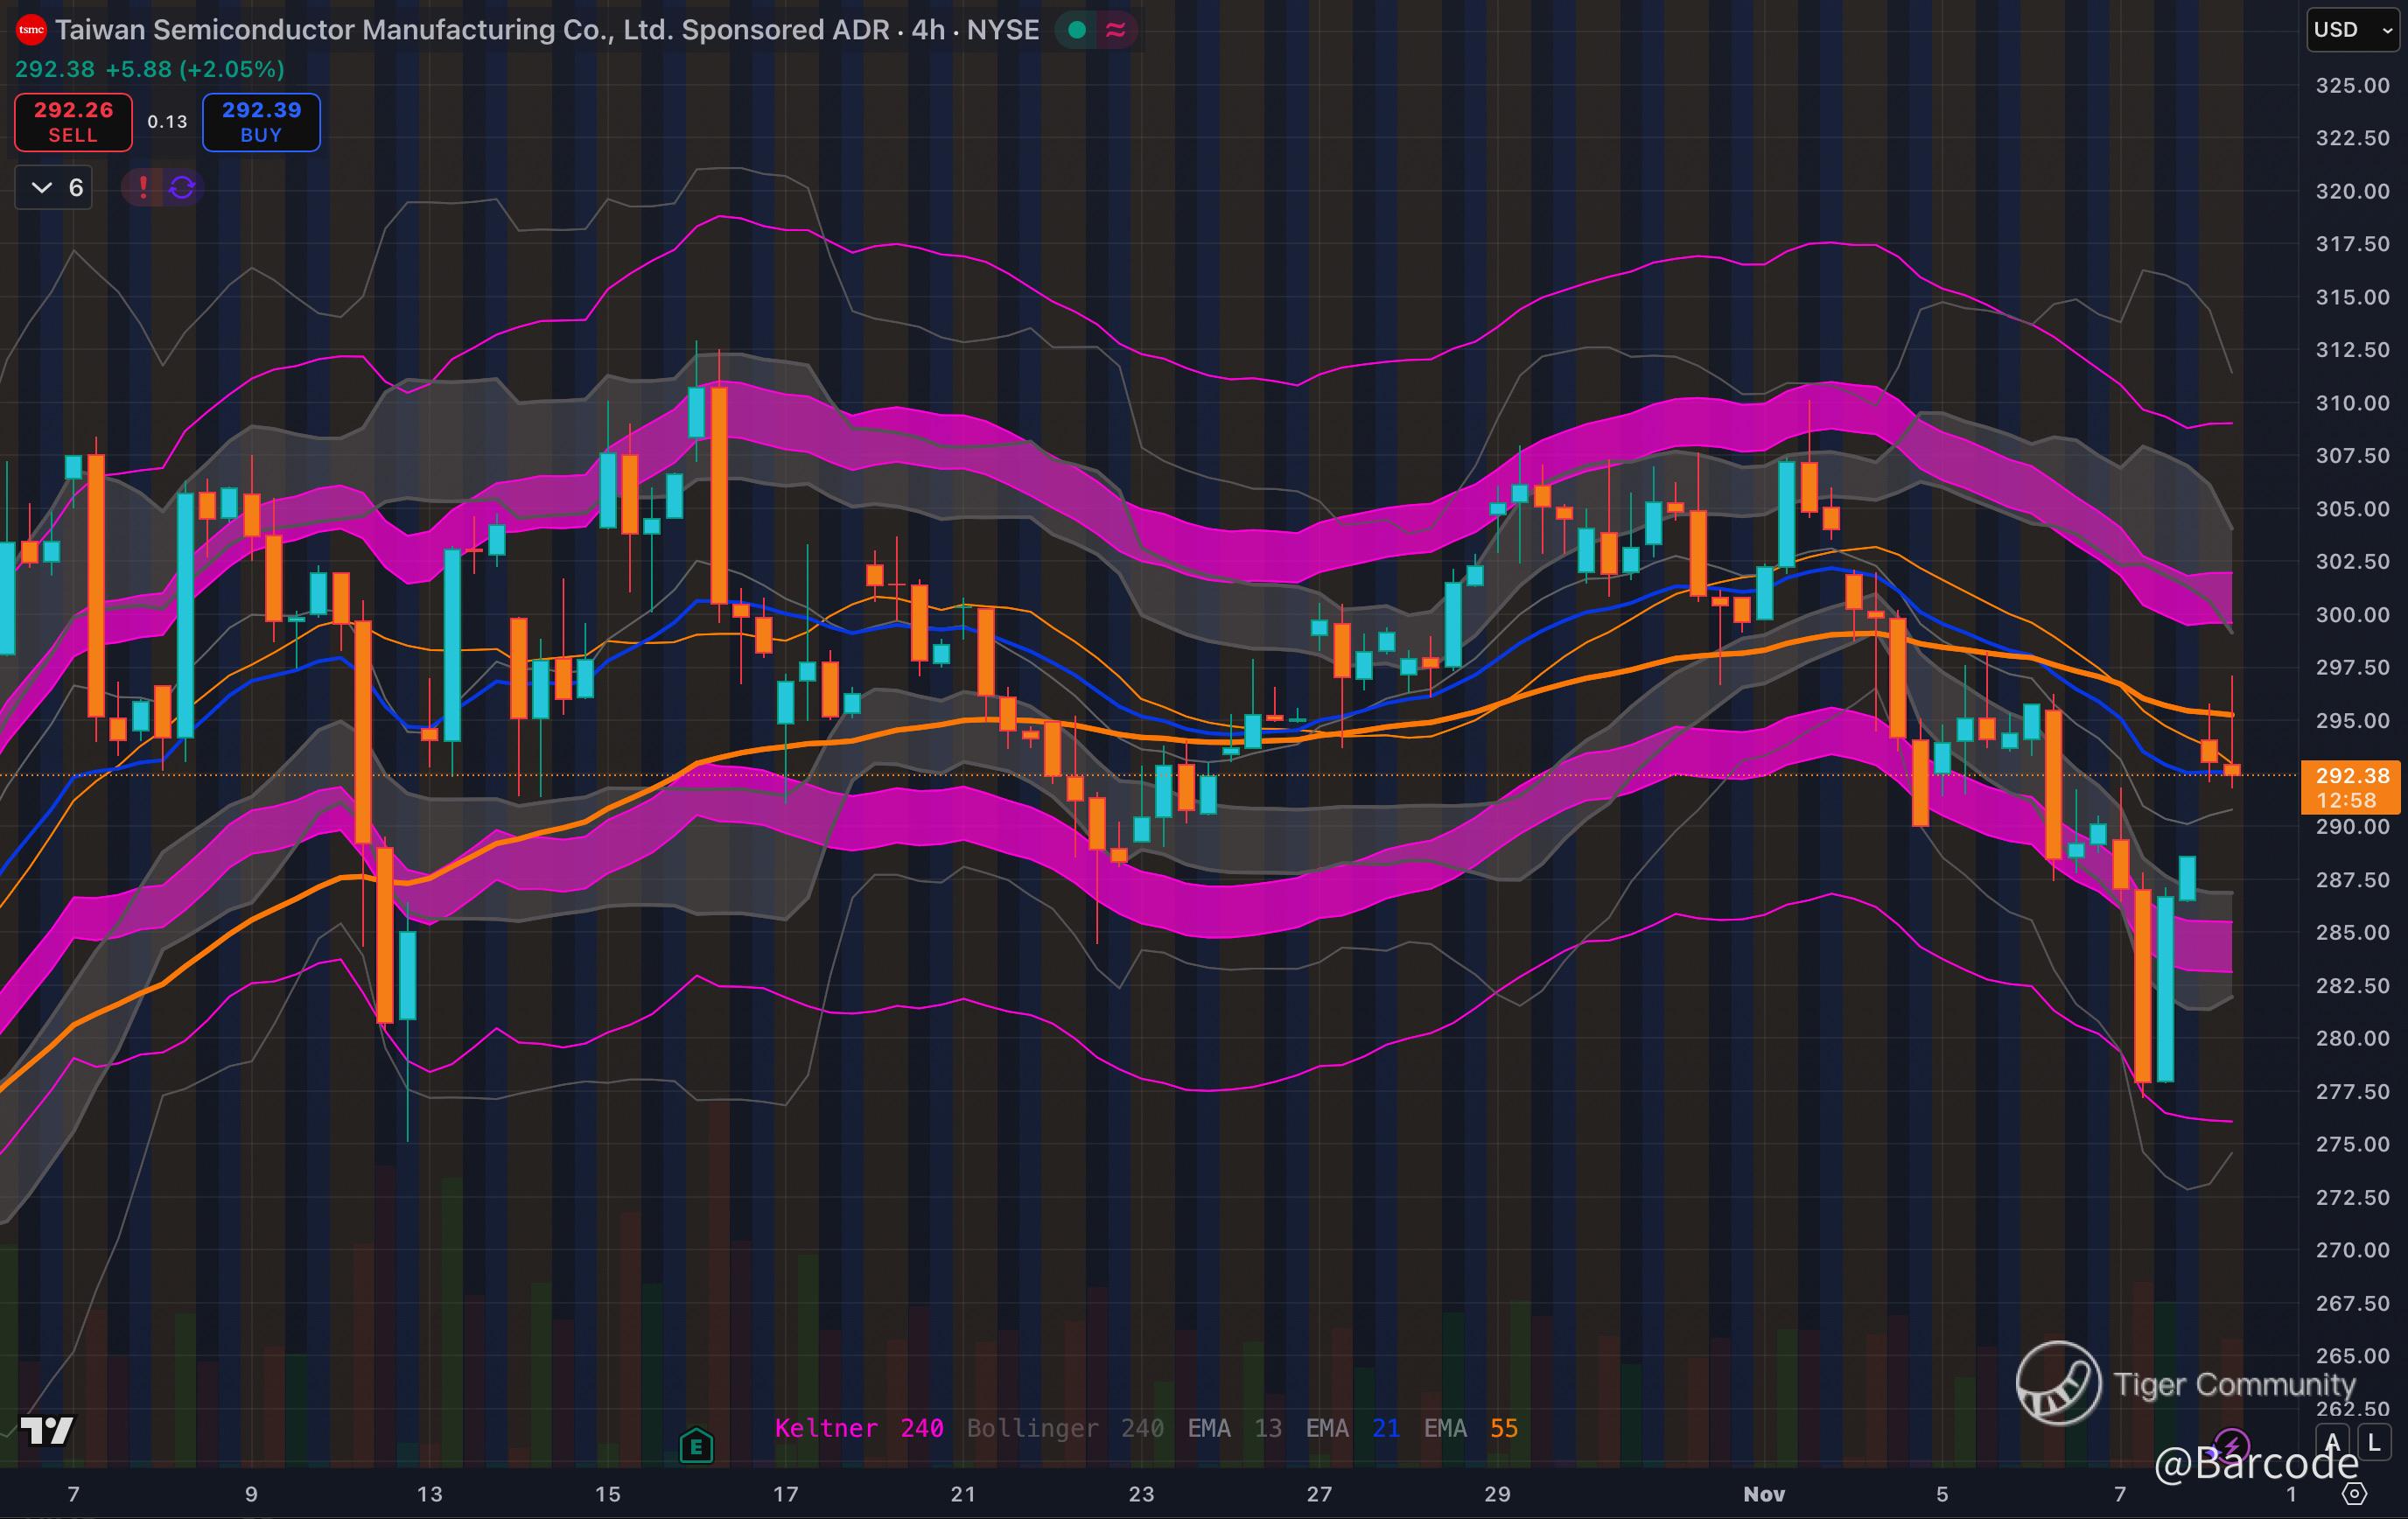
Task: Open chart settings hexagon gear icon
Action: click(x=2355, y=1494)
